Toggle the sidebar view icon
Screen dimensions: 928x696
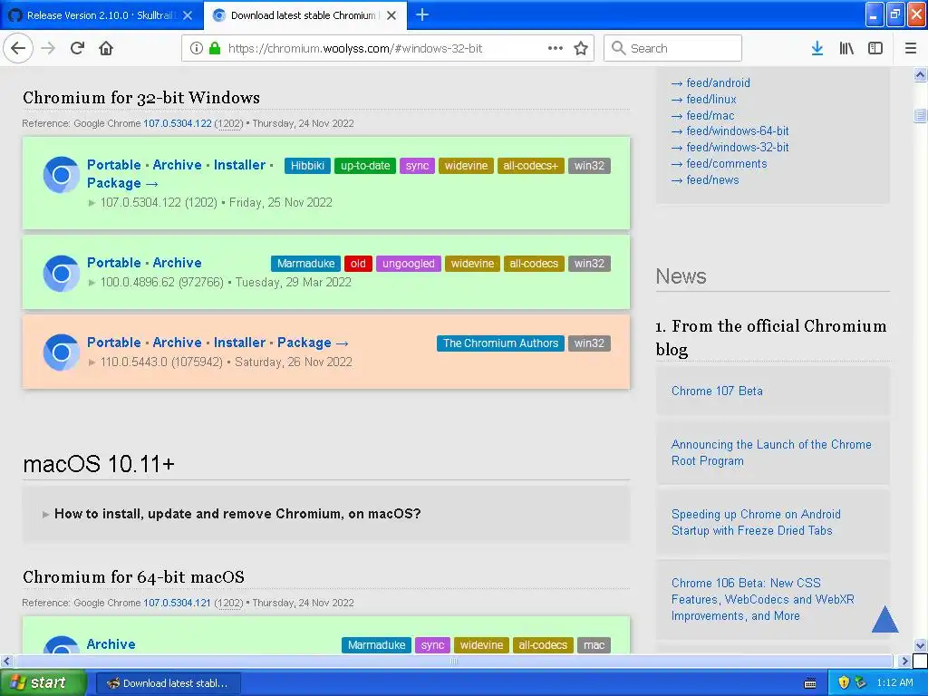pyautogui.click(x=875, y=48)
